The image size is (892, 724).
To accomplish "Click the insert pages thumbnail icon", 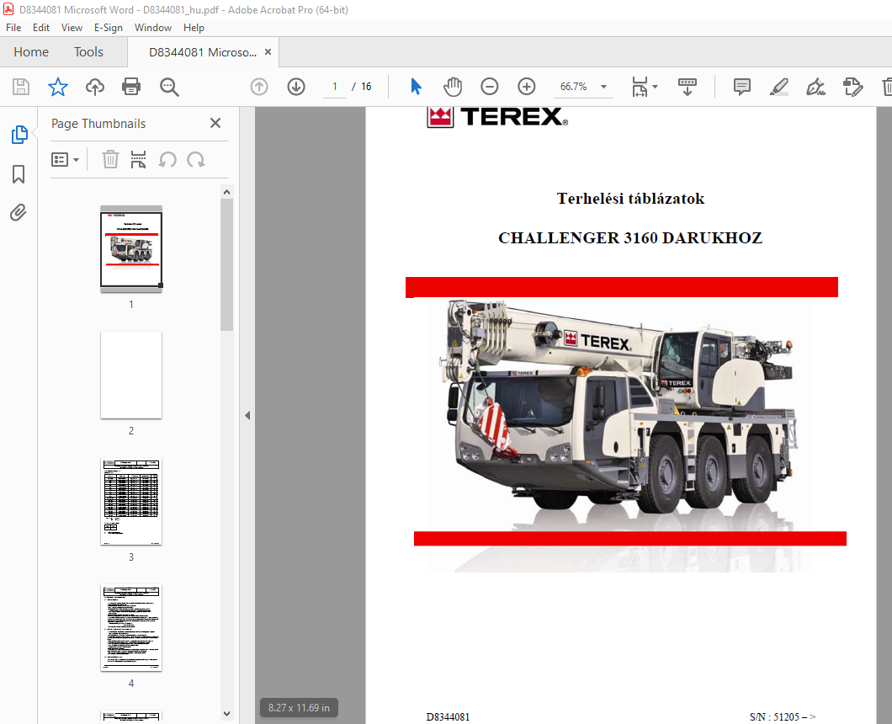I will (138, 159).
